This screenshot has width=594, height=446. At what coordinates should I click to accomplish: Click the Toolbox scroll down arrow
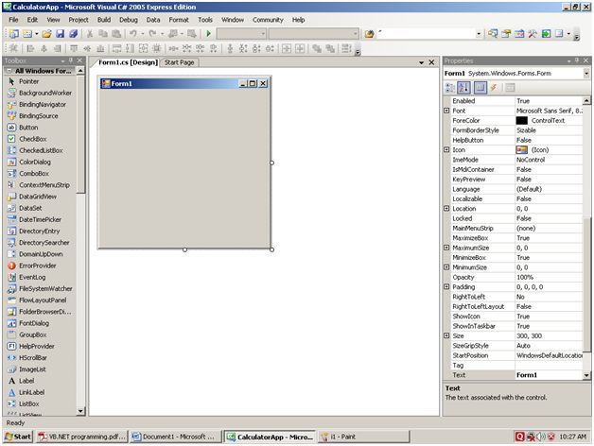tap(80, 411)
